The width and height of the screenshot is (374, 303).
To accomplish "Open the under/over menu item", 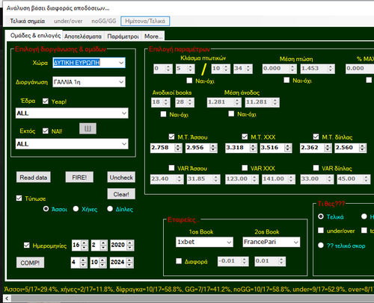I will tap(68, 21).
